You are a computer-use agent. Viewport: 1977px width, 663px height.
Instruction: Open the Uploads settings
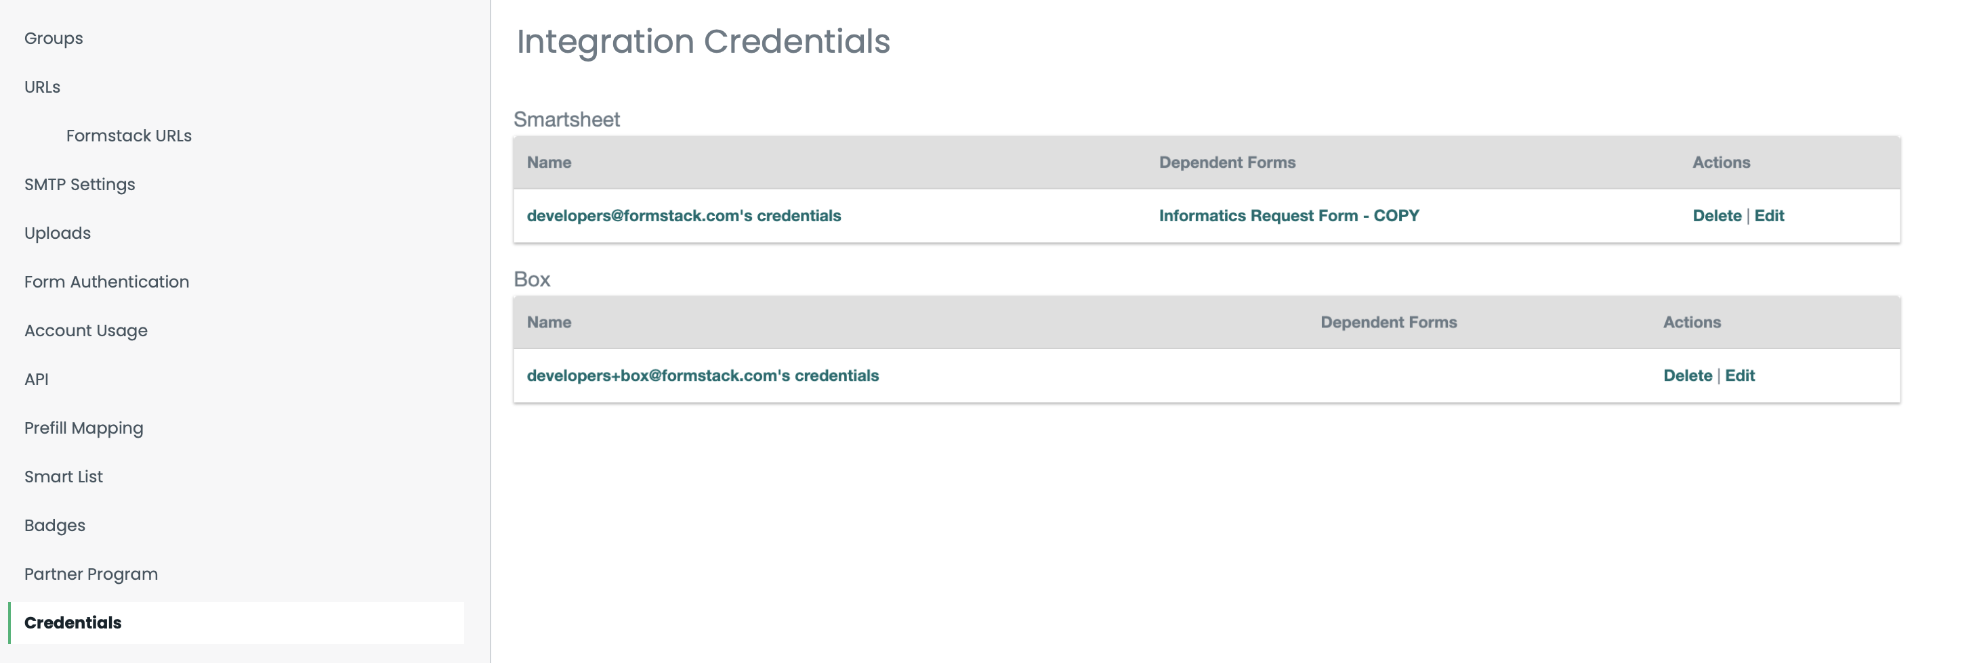[x=58, y=233]
